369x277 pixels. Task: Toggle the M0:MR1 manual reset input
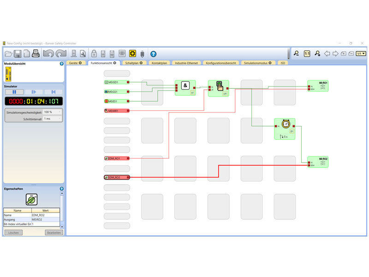tap(116, 110)
